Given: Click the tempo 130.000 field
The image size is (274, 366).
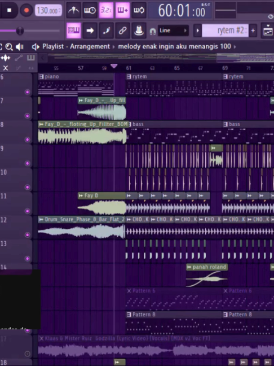Looking at the screenshot, I should coord(48,11).
